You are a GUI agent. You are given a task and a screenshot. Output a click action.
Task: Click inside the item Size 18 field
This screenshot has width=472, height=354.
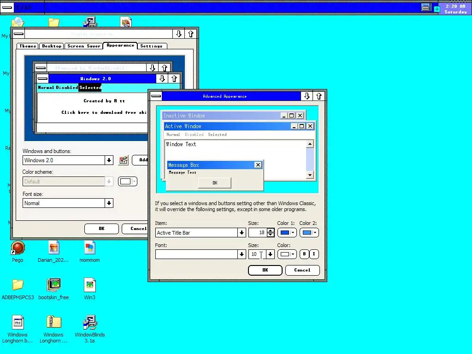coord(257,233)
